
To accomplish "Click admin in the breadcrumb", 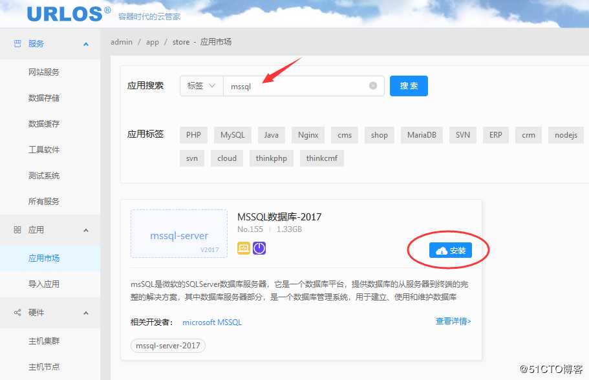I will [122, 42].
